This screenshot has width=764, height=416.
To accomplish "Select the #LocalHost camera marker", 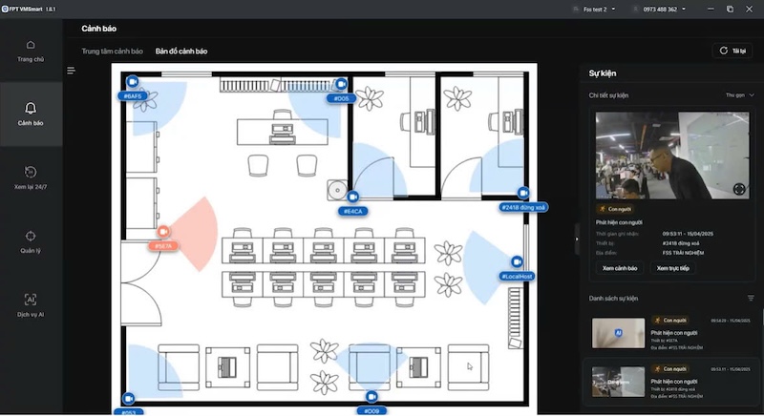I will (x=517, y=261).
